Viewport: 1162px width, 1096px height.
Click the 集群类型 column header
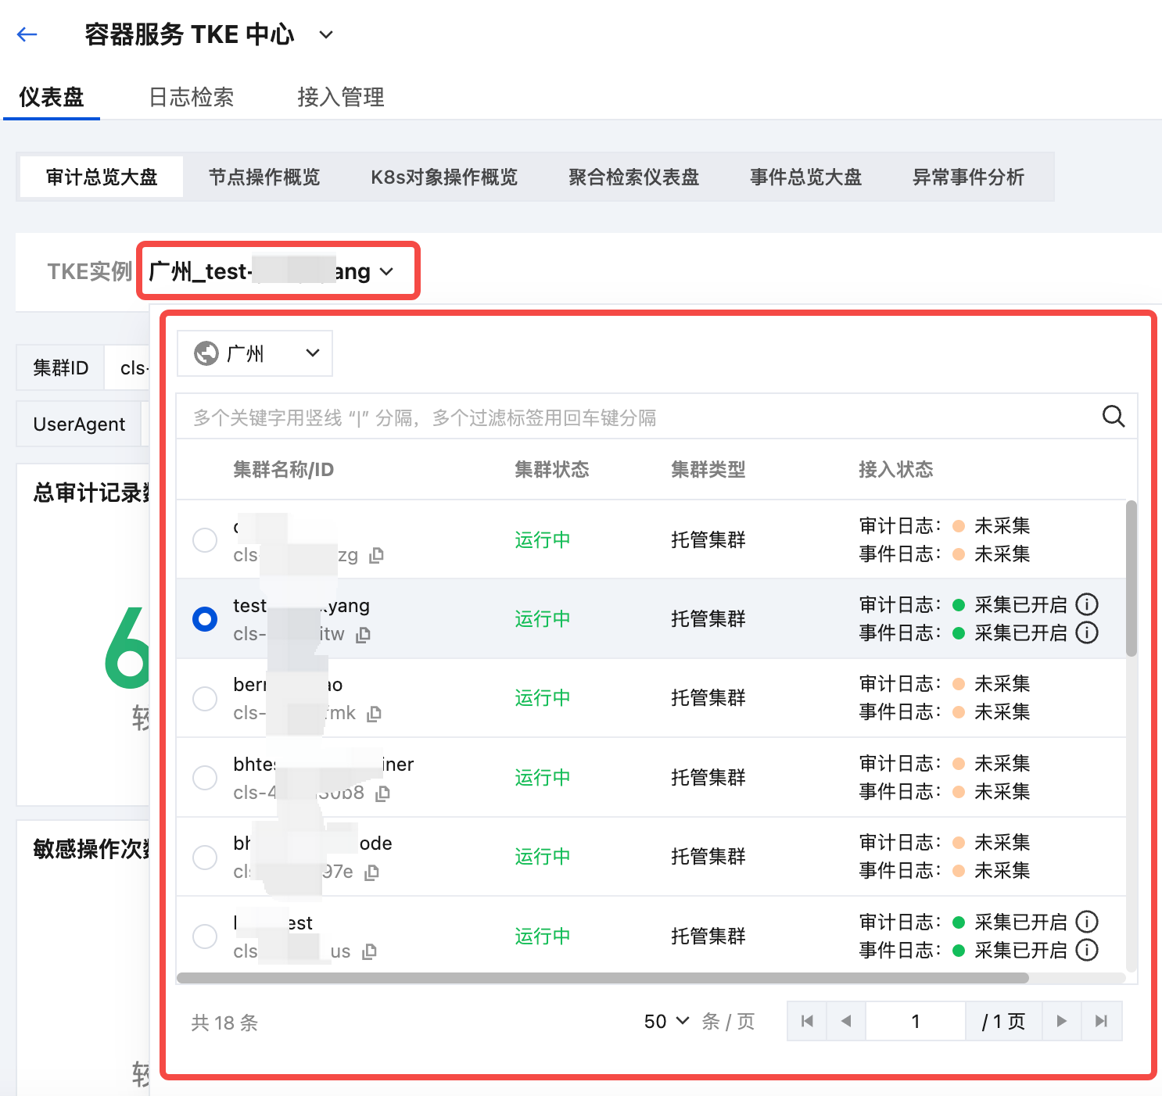click(708, 469)
